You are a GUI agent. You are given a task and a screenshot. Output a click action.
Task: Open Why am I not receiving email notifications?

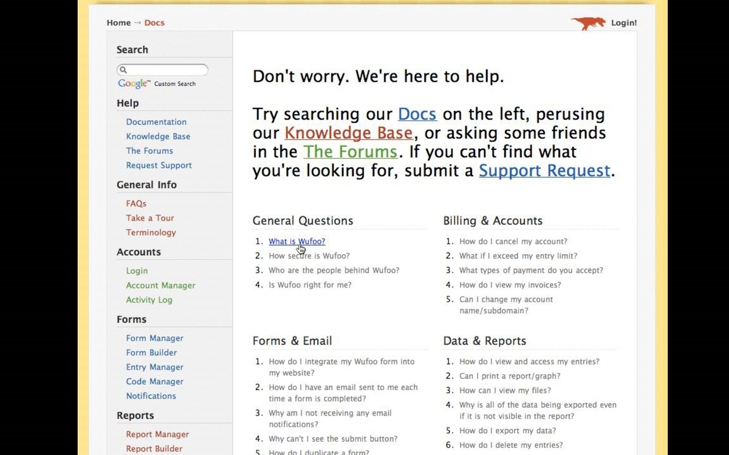pyautogui.click(x=331, y=419)
